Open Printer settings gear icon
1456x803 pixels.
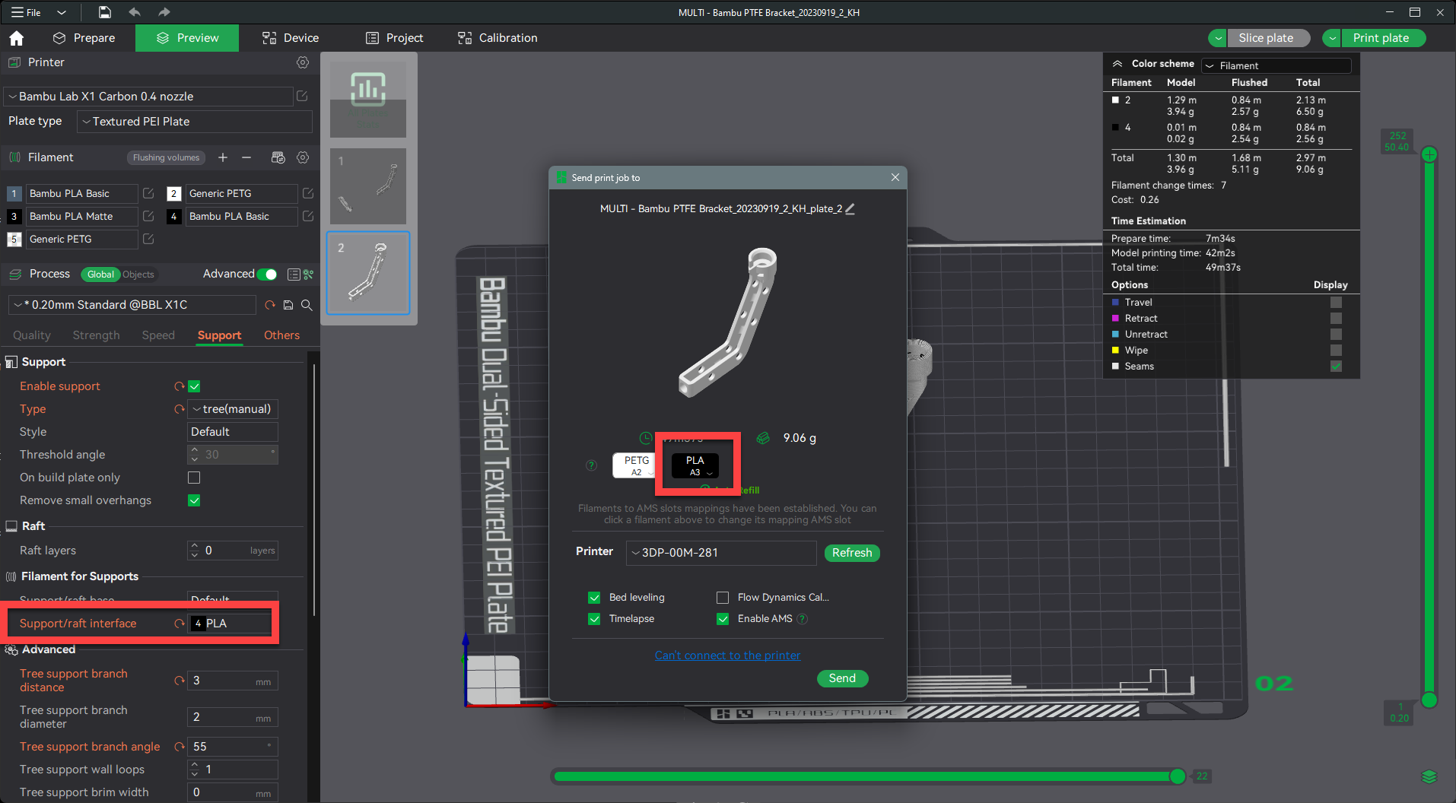tap(303, 62)
